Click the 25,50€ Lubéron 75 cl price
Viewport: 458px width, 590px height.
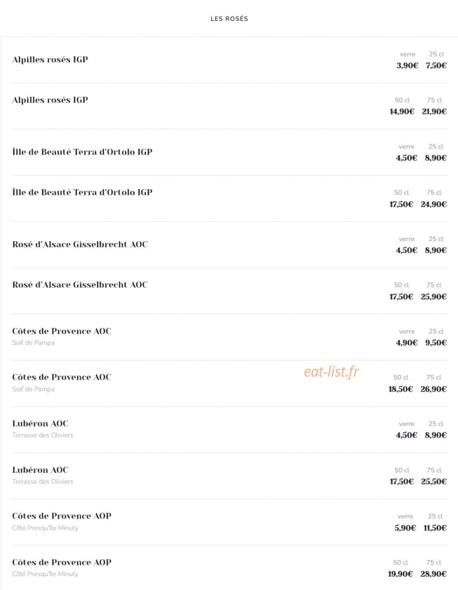click(433, 482)
